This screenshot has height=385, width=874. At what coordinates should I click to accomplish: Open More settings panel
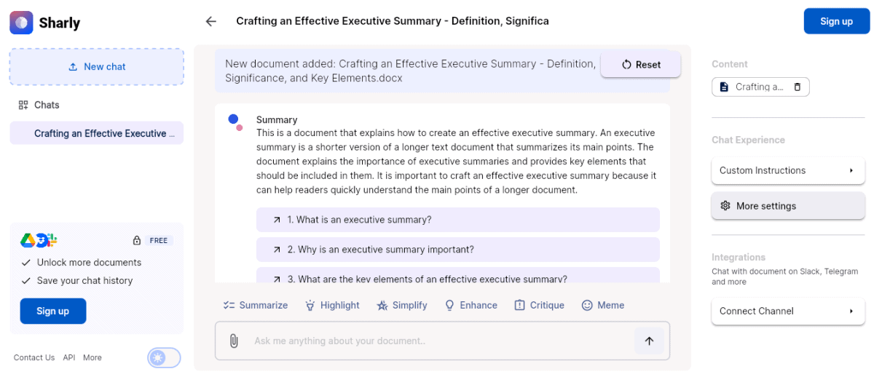click(x=788, y=206)
